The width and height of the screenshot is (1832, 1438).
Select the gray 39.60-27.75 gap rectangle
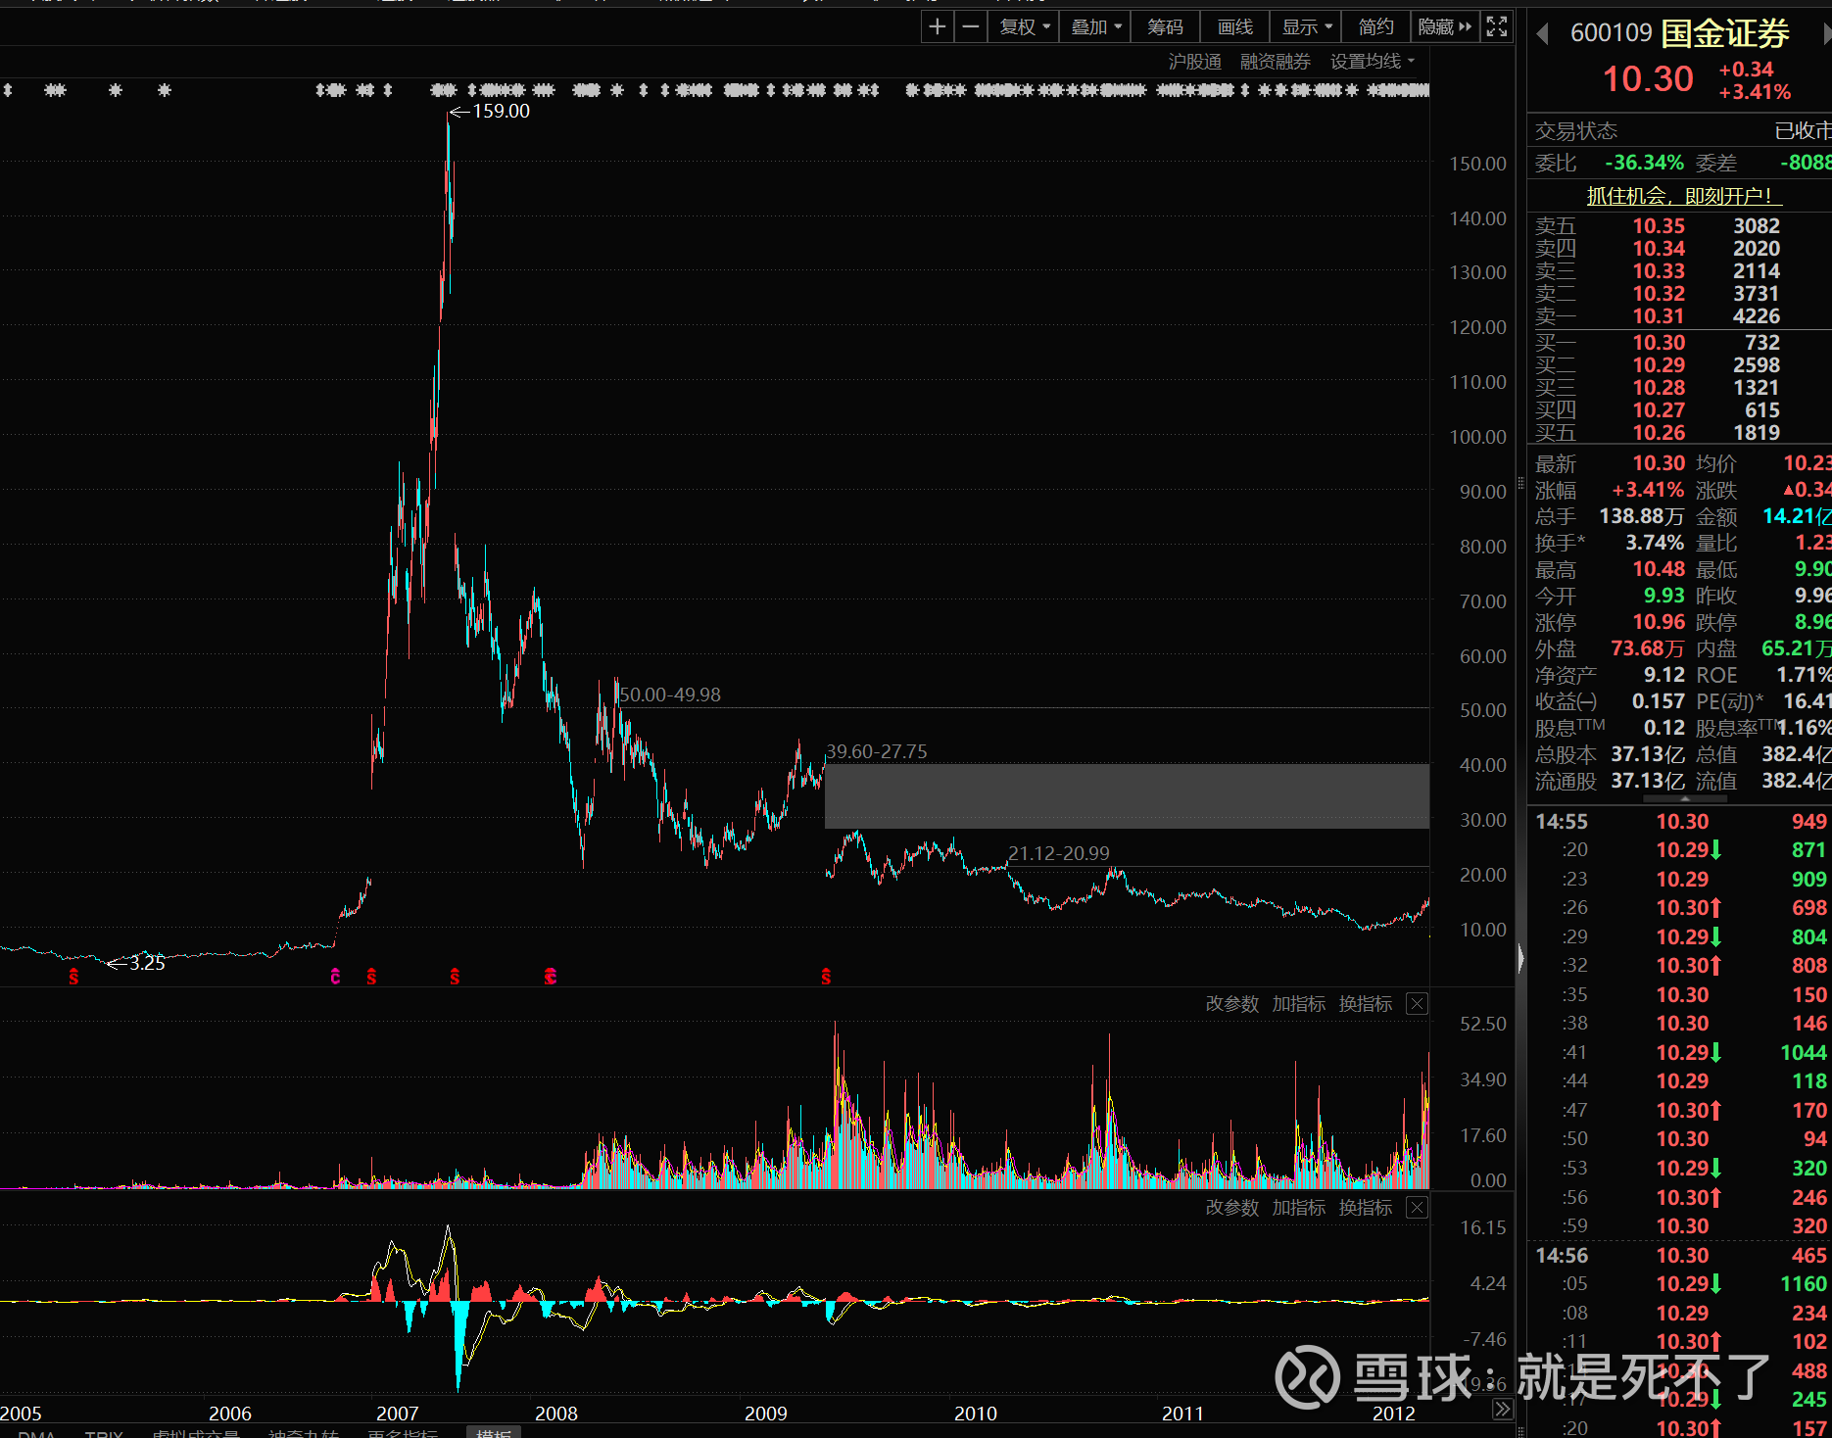coord(1127,795)
